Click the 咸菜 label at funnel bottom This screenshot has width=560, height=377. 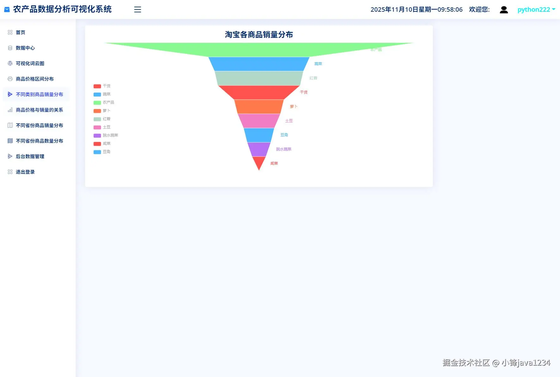274,164
